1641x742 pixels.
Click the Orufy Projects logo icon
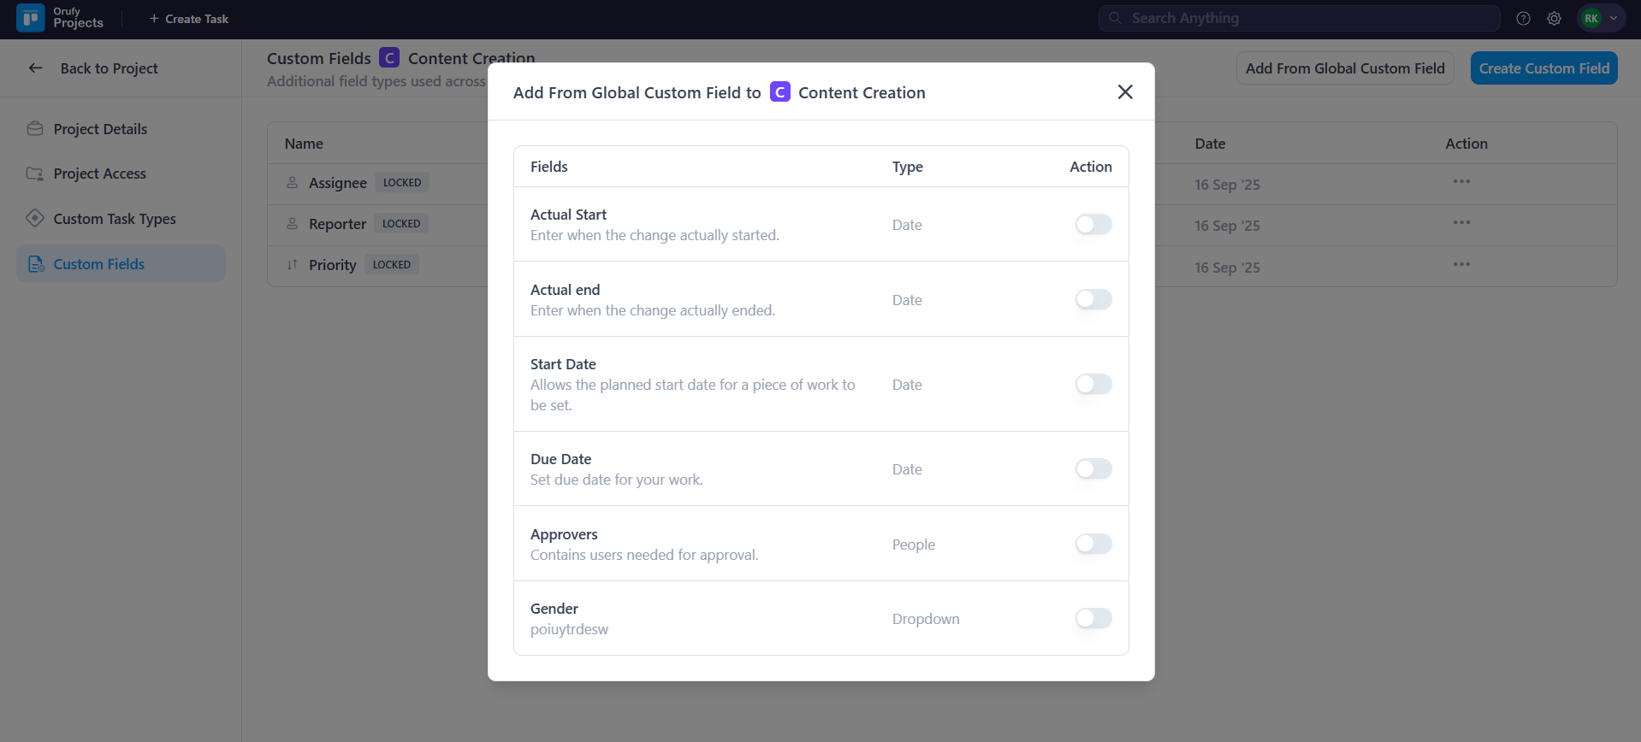pos(31,18)
